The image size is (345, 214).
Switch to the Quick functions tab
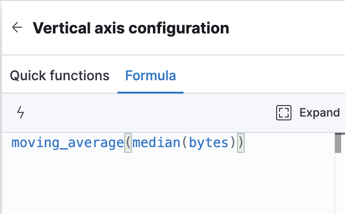[60, 75]
